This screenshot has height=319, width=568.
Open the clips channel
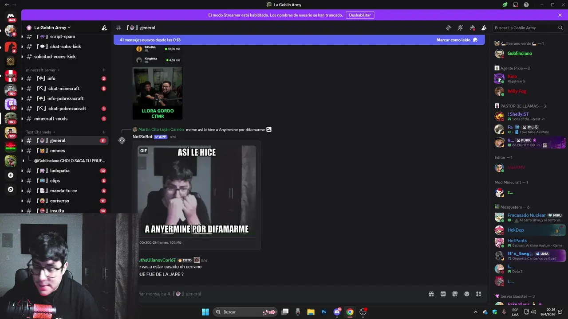[x=66, y=181]
